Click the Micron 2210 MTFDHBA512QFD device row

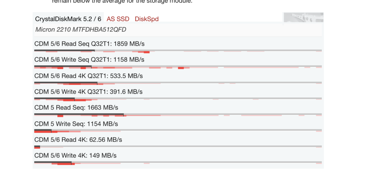pyautogui.click(x=178, y=30)
